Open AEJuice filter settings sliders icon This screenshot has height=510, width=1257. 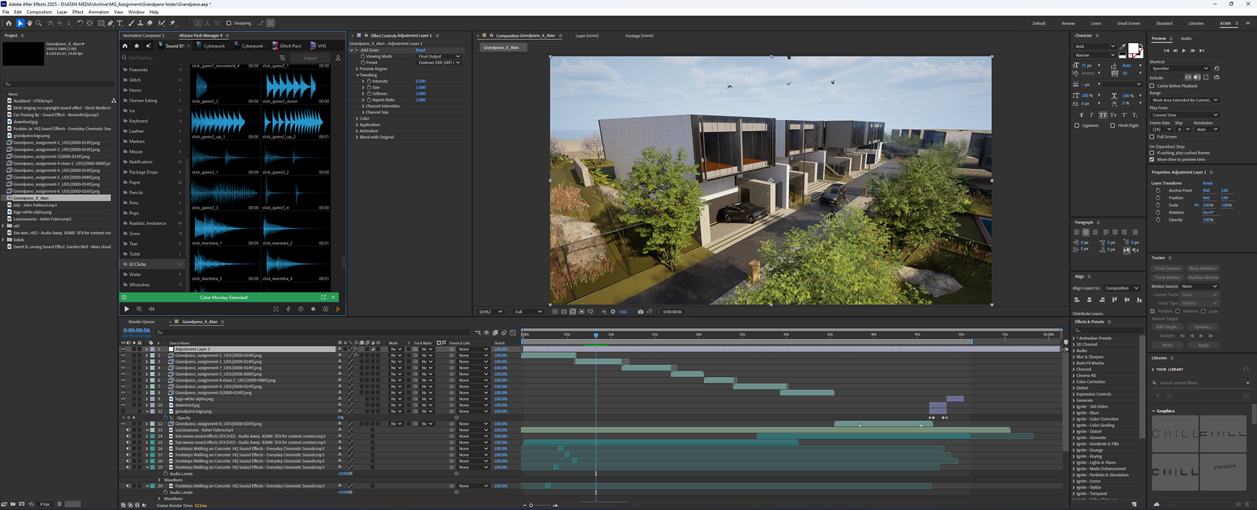click(x=283, y=58)
